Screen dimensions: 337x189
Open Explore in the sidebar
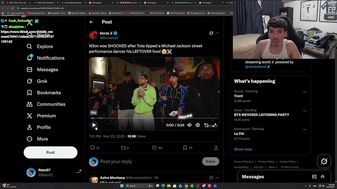click(40, 46)
